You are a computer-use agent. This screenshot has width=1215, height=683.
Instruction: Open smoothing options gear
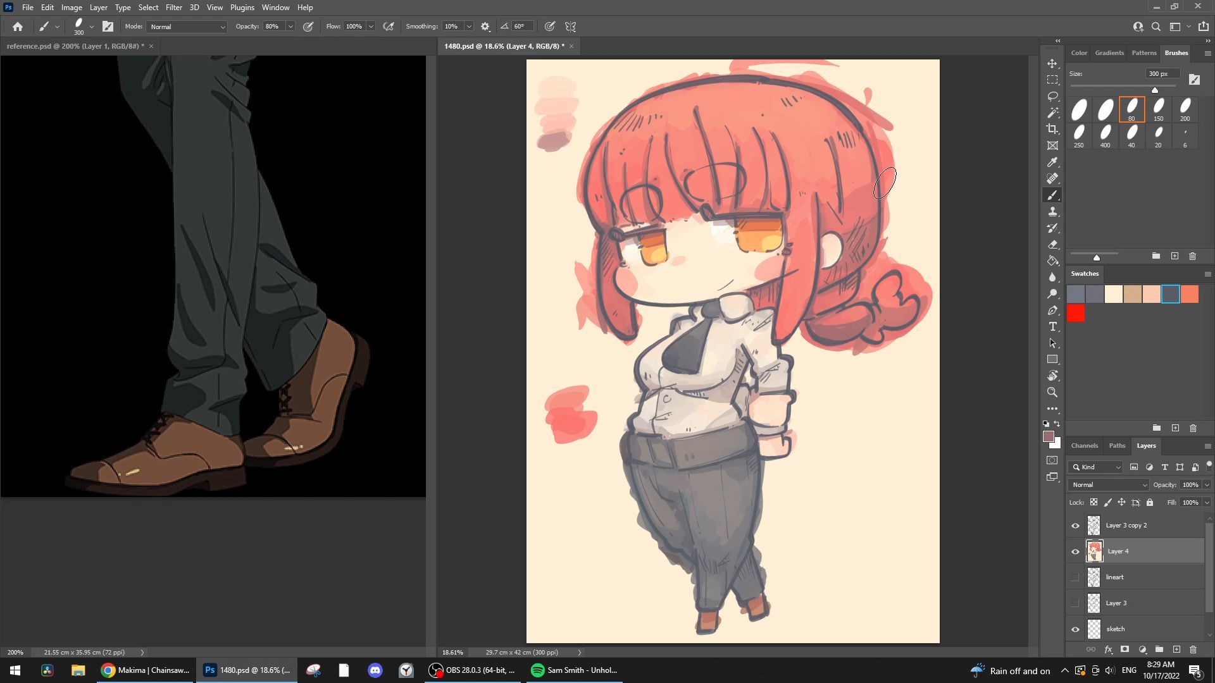[x=485, y=27]
